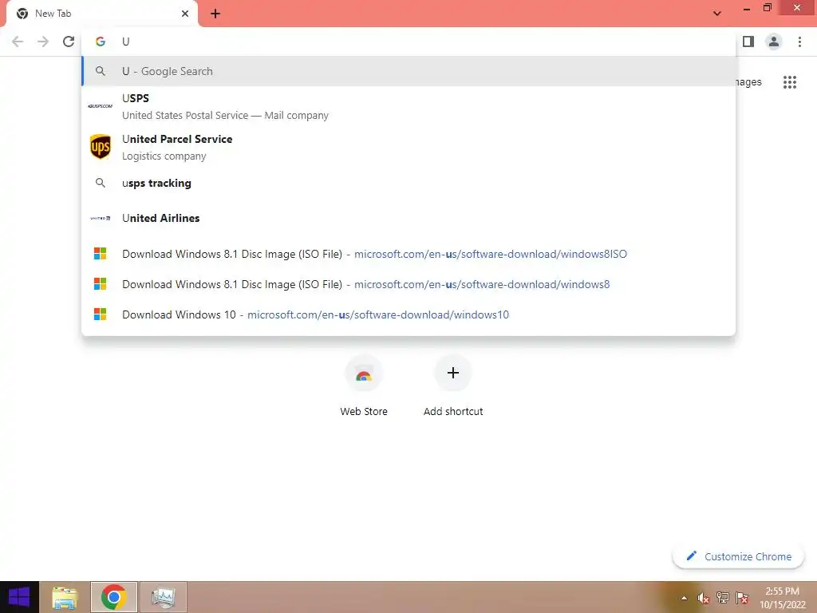Open the side panel icon

[x=748, y=42]
